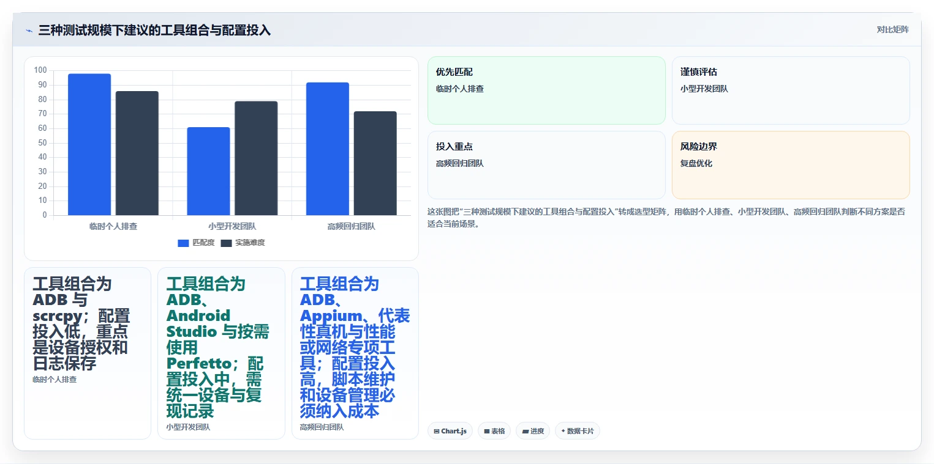Click the 100 value on the y-axis
934x464 pixels.
(x=40, y=70)
